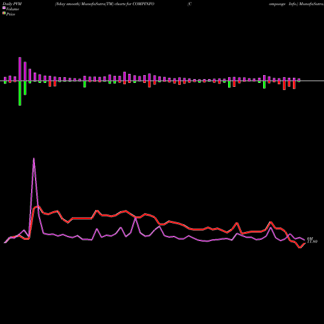Click the tallest magenta volume bar

tap(20, 69)
